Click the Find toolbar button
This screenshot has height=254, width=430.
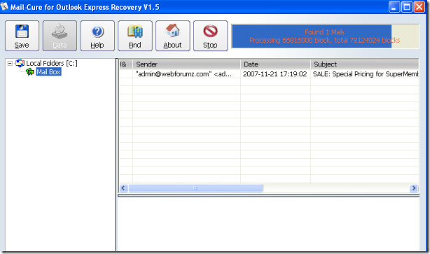tap(135, 36)
